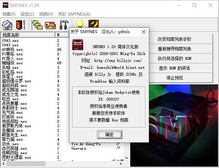Click the website address http://smy.billyjr.com/
This screenshot has height=168, width=219.
(118, 61)
